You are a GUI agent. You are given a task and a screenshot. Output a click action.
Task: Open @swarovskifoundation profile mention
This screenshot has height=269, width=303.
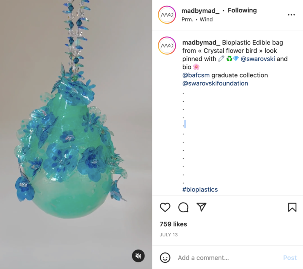point(215,83)
